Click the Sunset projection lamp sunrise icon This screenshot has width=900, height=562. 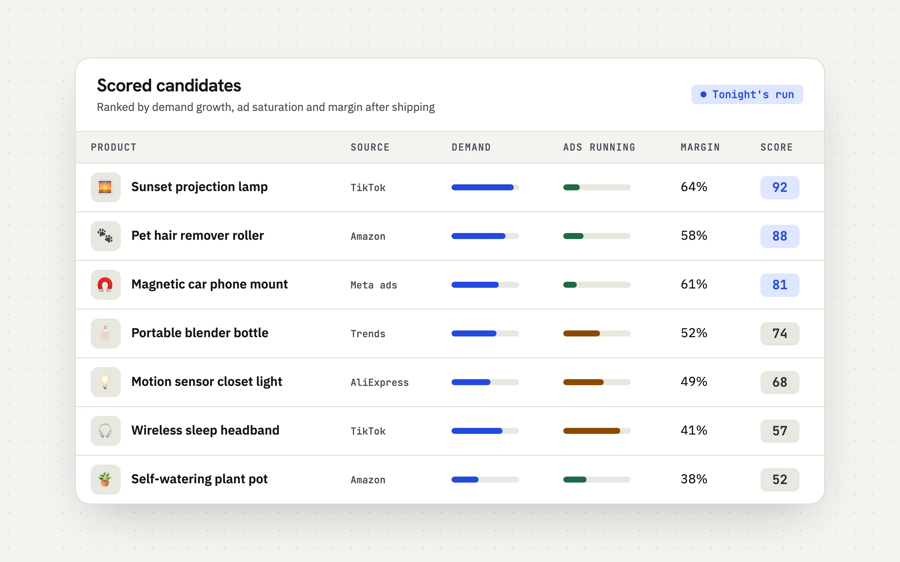point(105,187)
